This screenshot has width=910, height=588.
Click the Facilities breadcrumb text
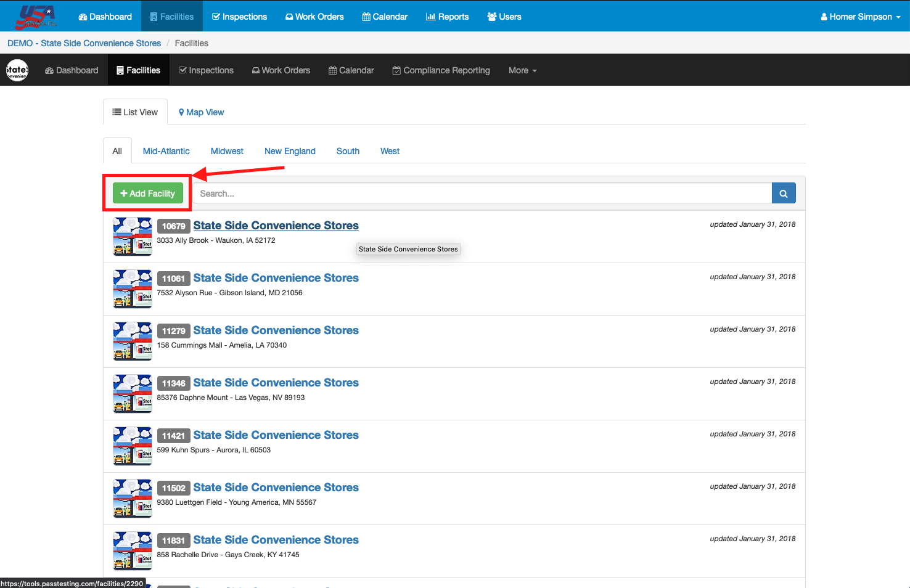pyautogui.click(x=192, y=43)
